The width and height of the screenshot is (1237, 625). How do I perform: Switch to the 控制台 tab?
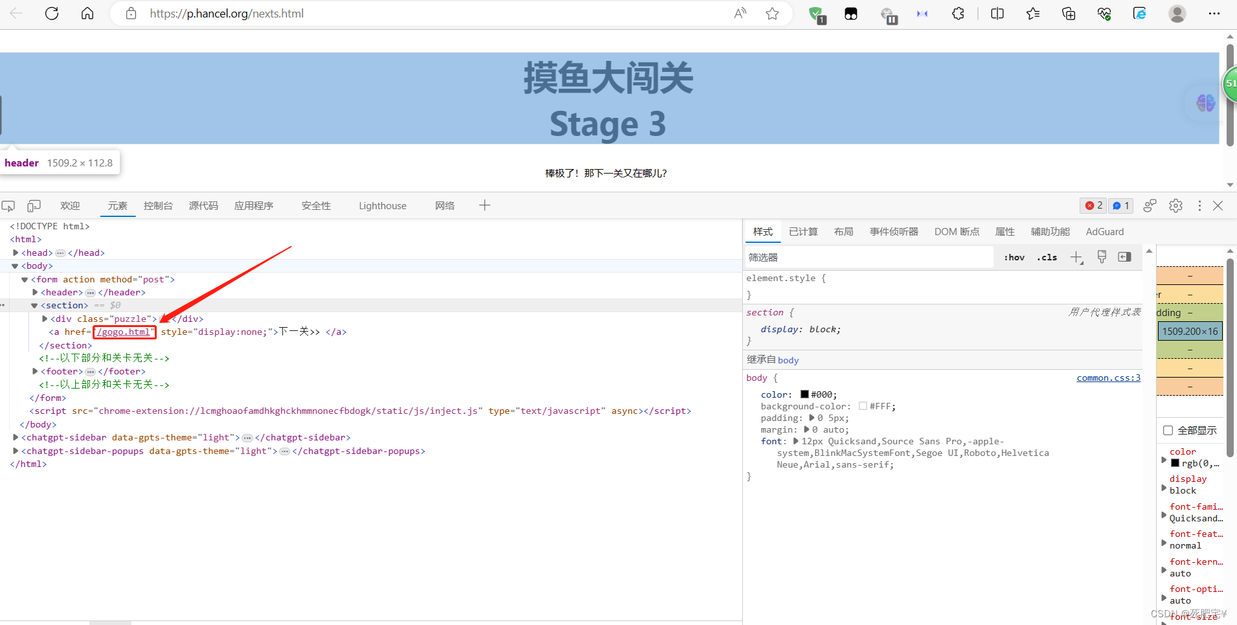pyautogui.click(x=158, y=206)
